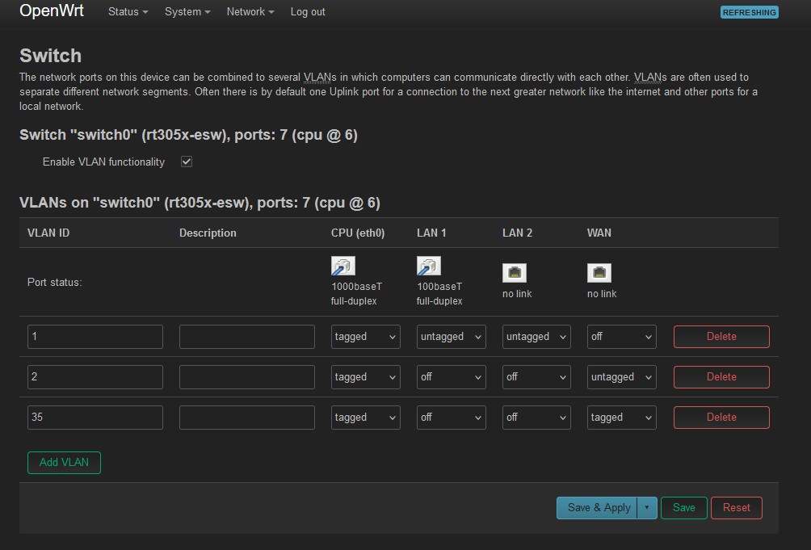Open LAN 1 dropdown for VLAN 35
This screenshot has height=550, width=811.
451,418
